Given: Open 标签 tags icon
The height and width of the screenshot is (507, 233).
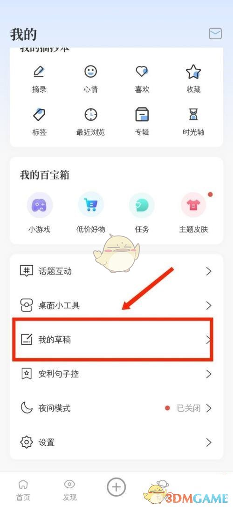Looking at the screenshot, I should coord(39,115).
